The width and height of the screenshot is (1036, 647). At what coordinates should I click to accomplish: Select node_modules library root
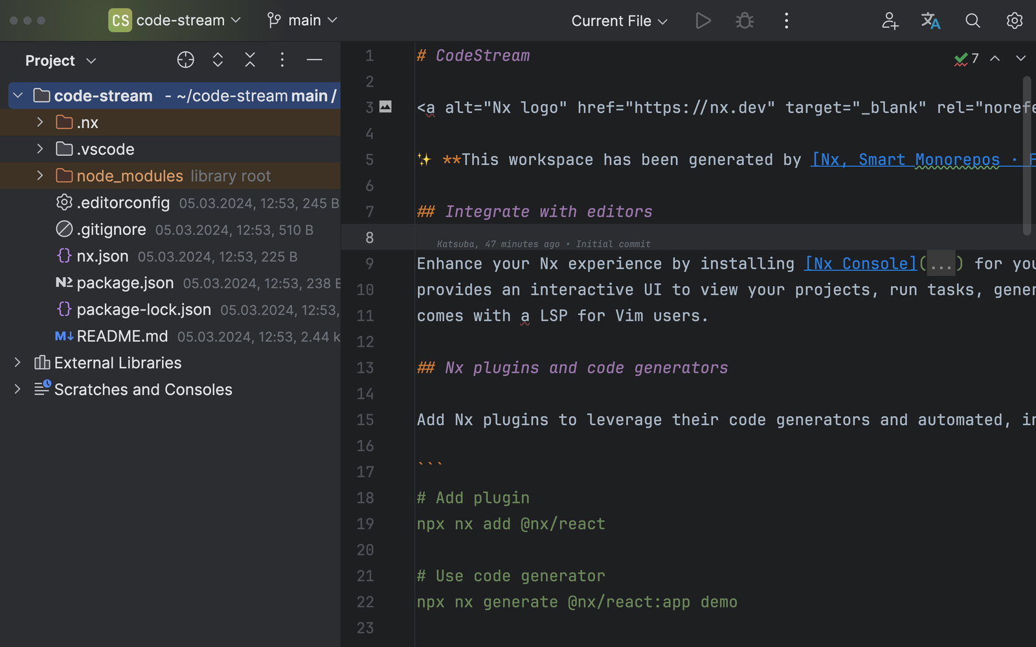170,175
